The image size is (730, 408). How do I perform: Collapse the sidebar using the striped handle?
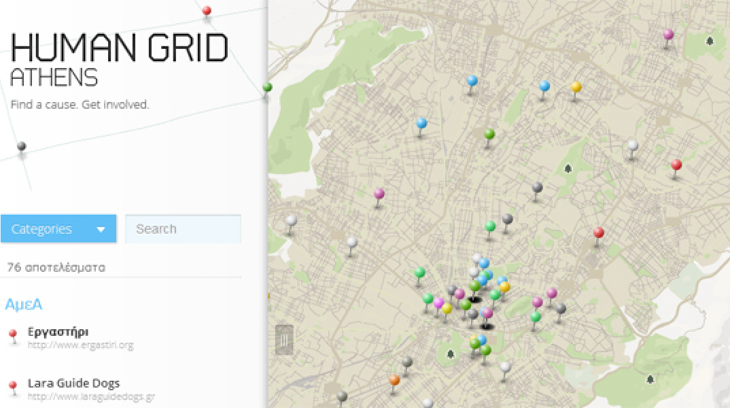pyautogui.click(x=284, y=339)
